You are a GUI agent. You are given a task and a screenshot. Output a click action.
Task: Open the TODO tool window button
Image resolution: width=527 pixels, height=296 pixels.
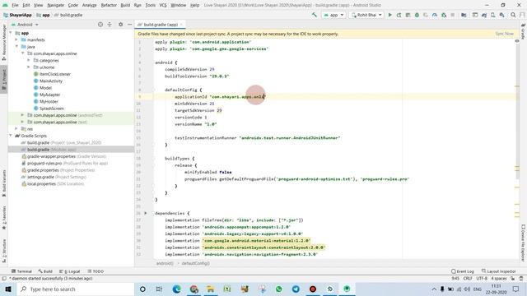[96, 271]
